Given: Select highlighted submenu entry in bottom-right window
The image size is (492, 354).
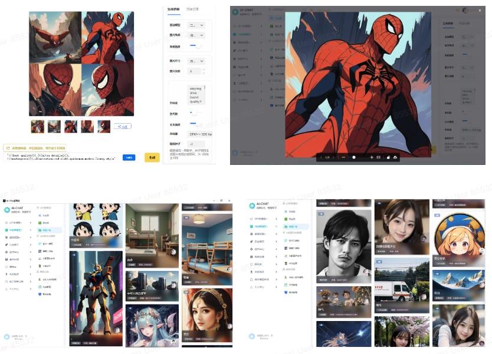Looking at the screenshot, I should click(x=296, y=226).
